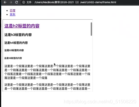
Task: Reload the page with refresh icon
Action: pyautogui.click(x=17, y=2)
